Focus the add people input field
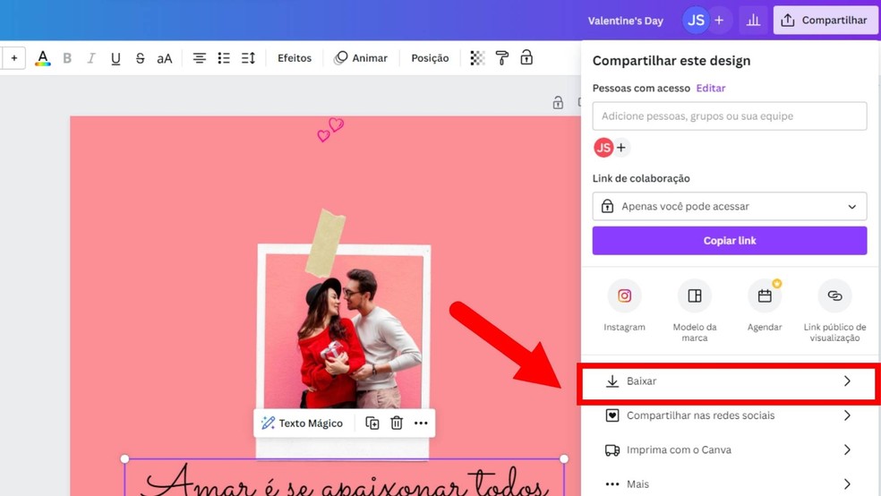This screenshot has width=881, height=496. [x=730, y=115]
